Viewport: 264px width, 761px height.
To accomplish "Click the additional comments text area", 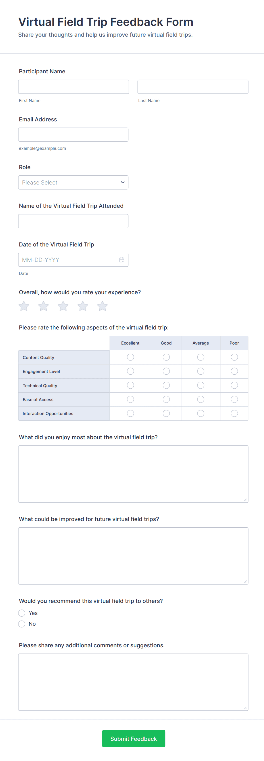I will point(133,682).
